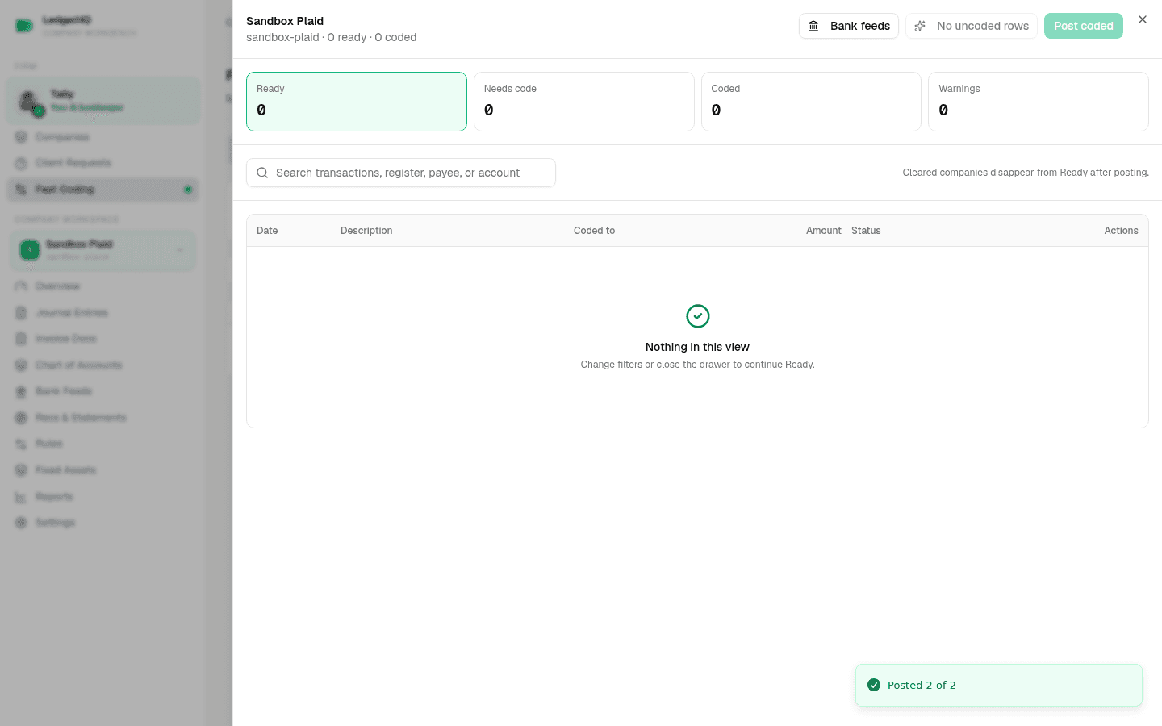Click the Description column header
The image size is (1162, 726).
tap(366, 231)
